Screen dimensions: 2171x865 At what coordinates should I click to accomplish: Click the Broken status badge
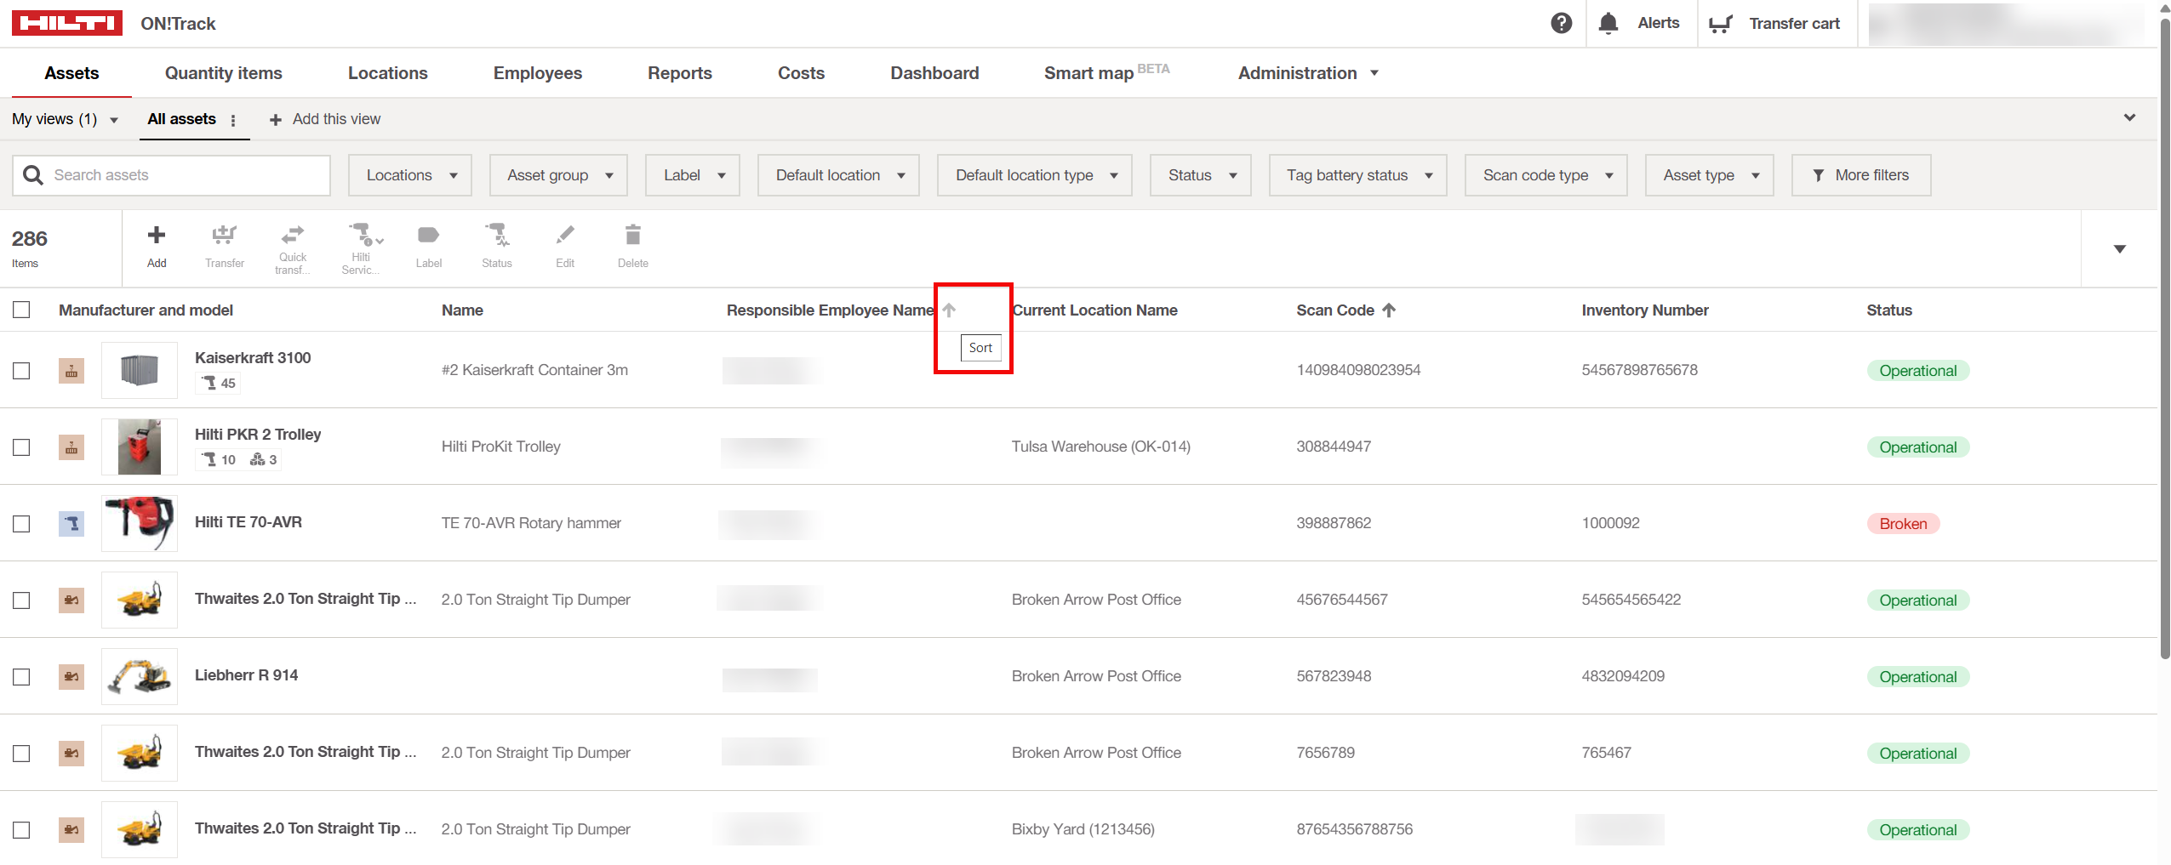1904,524
